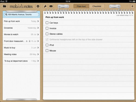Click the wrench tools icon
This screenshot has width=136, height=102.
coord(45,6)
